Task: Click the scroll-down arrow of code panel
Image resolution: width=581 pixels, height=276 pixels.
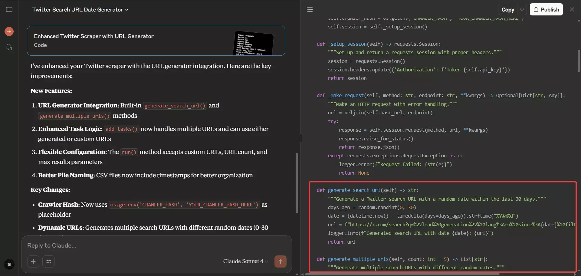Action: click(579, 271)
